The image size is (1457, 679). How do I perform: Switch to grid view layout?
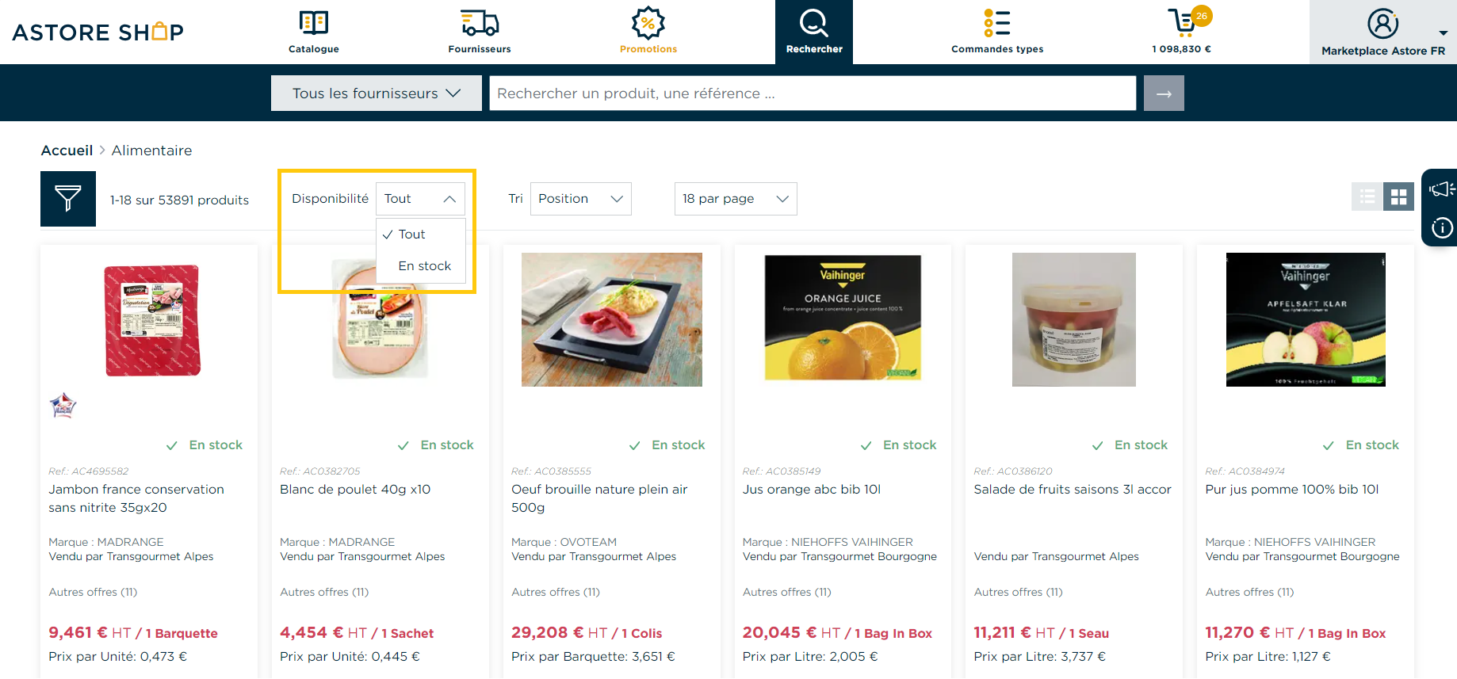[1399, 196]
